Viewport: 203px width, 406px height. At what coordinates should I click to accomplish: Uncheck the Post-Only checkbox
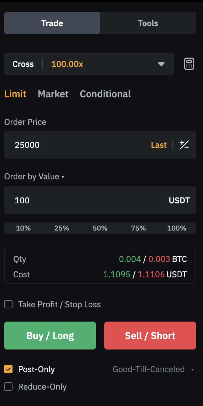(x=8, y=369)
